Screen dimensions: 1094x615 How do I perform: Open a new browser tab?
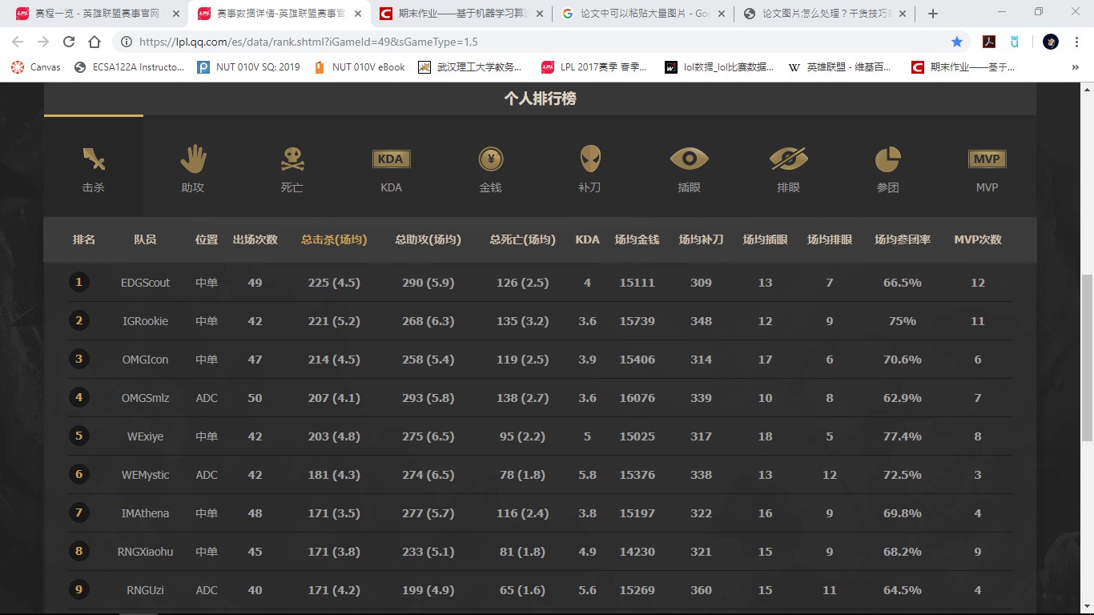933,14
